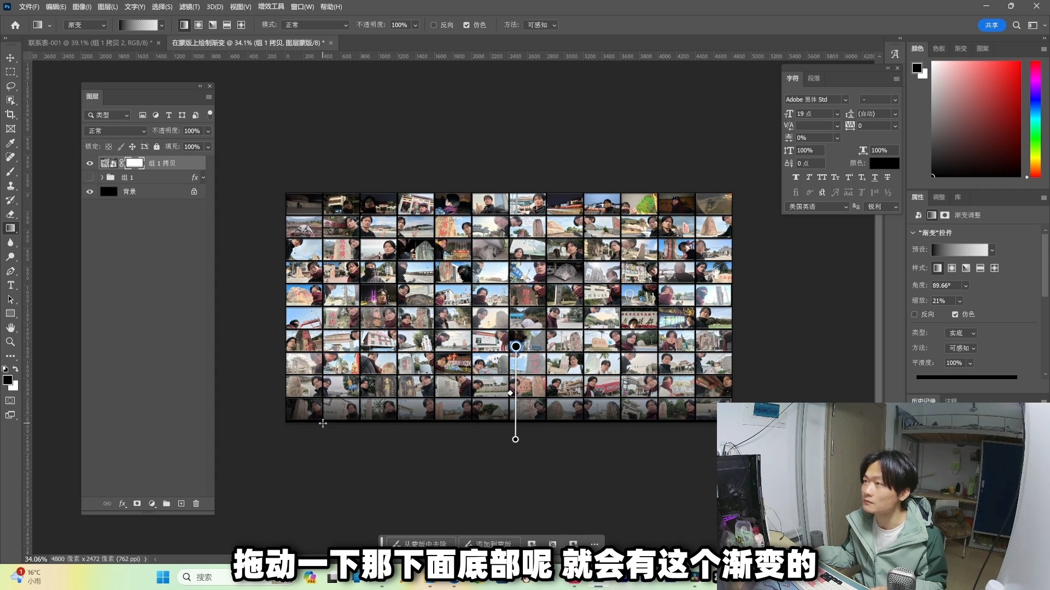1050x590 pixels.
Task: Select the Eyedropper tool
Action: coord(10,143)
